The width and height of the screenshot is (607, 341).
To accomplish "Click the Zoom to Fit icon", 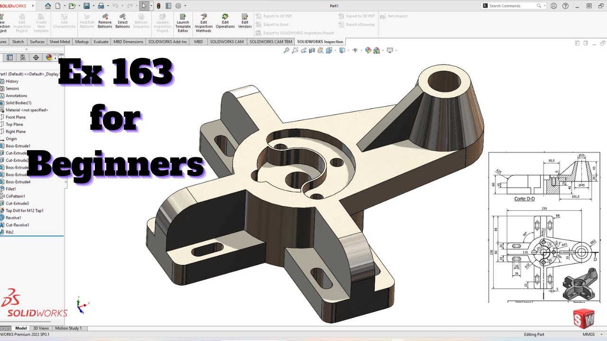I will point(286,50).
